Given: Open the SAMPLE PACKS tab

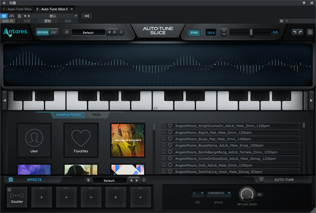Looking at the screenshot, I should click(69, 115).
